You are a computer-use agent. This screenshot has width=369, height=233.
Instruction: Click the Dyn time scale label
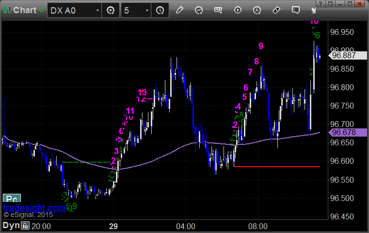click(x=11, y=225)
